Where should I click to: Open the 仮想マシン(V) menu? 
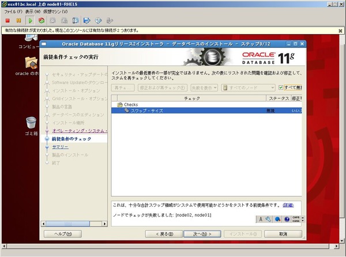point(55,12)
